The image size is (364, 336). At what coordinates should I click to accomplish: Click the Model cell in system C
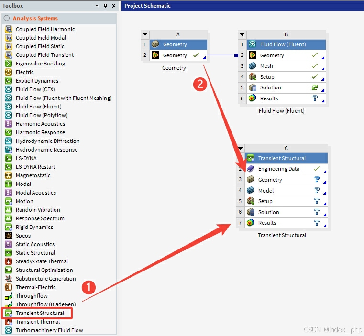click(286, 191)
